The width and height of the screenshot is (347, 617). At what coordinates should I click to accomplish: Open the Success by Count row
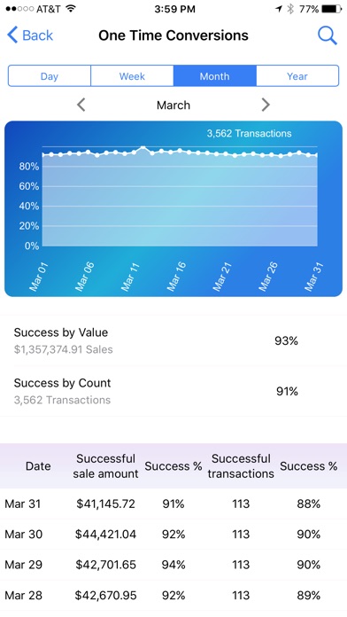pos(173,391)
